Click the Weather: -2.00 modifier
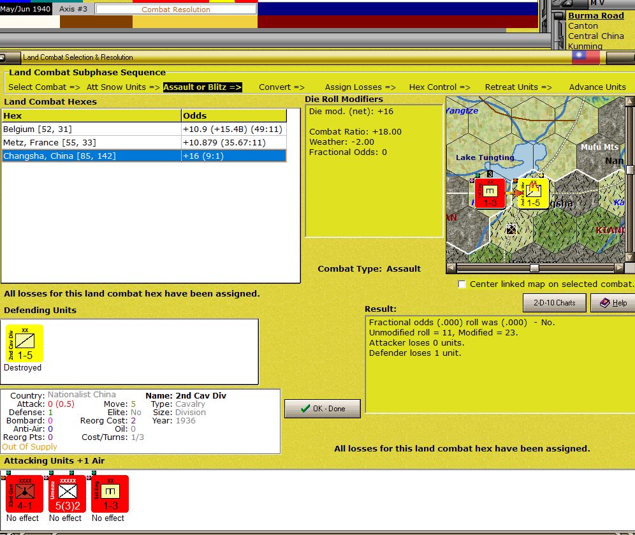 click(x=341, y=142)
